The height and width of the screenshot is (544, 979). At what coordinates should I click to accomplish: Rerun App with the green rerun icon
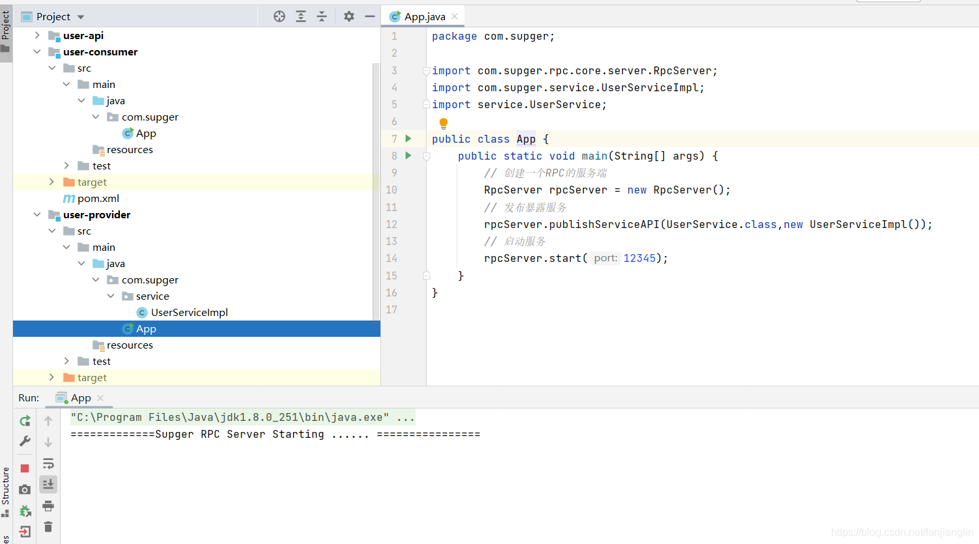point(25,421)
